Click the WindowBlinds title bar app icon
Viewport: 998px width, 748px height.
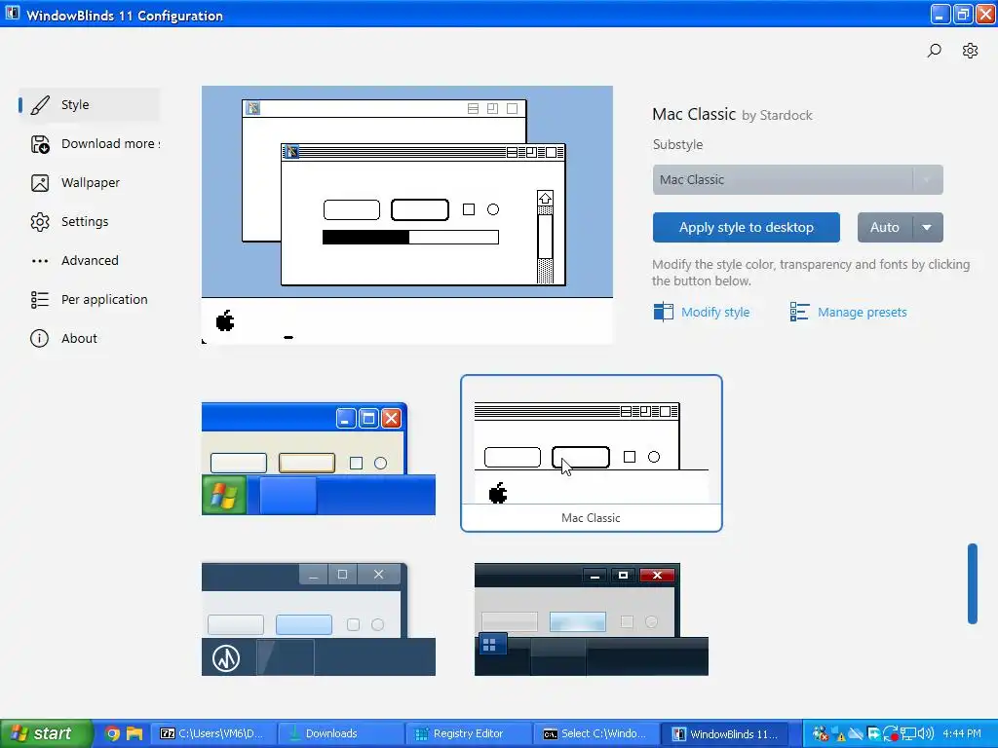12,14
